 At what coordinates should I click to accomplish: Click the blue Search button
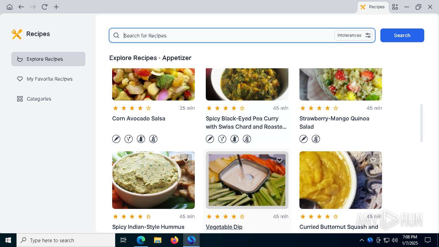402,35
